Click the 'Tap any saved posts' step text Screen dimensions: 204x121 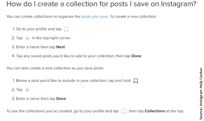pyautogui.click(x=79, y=56)
